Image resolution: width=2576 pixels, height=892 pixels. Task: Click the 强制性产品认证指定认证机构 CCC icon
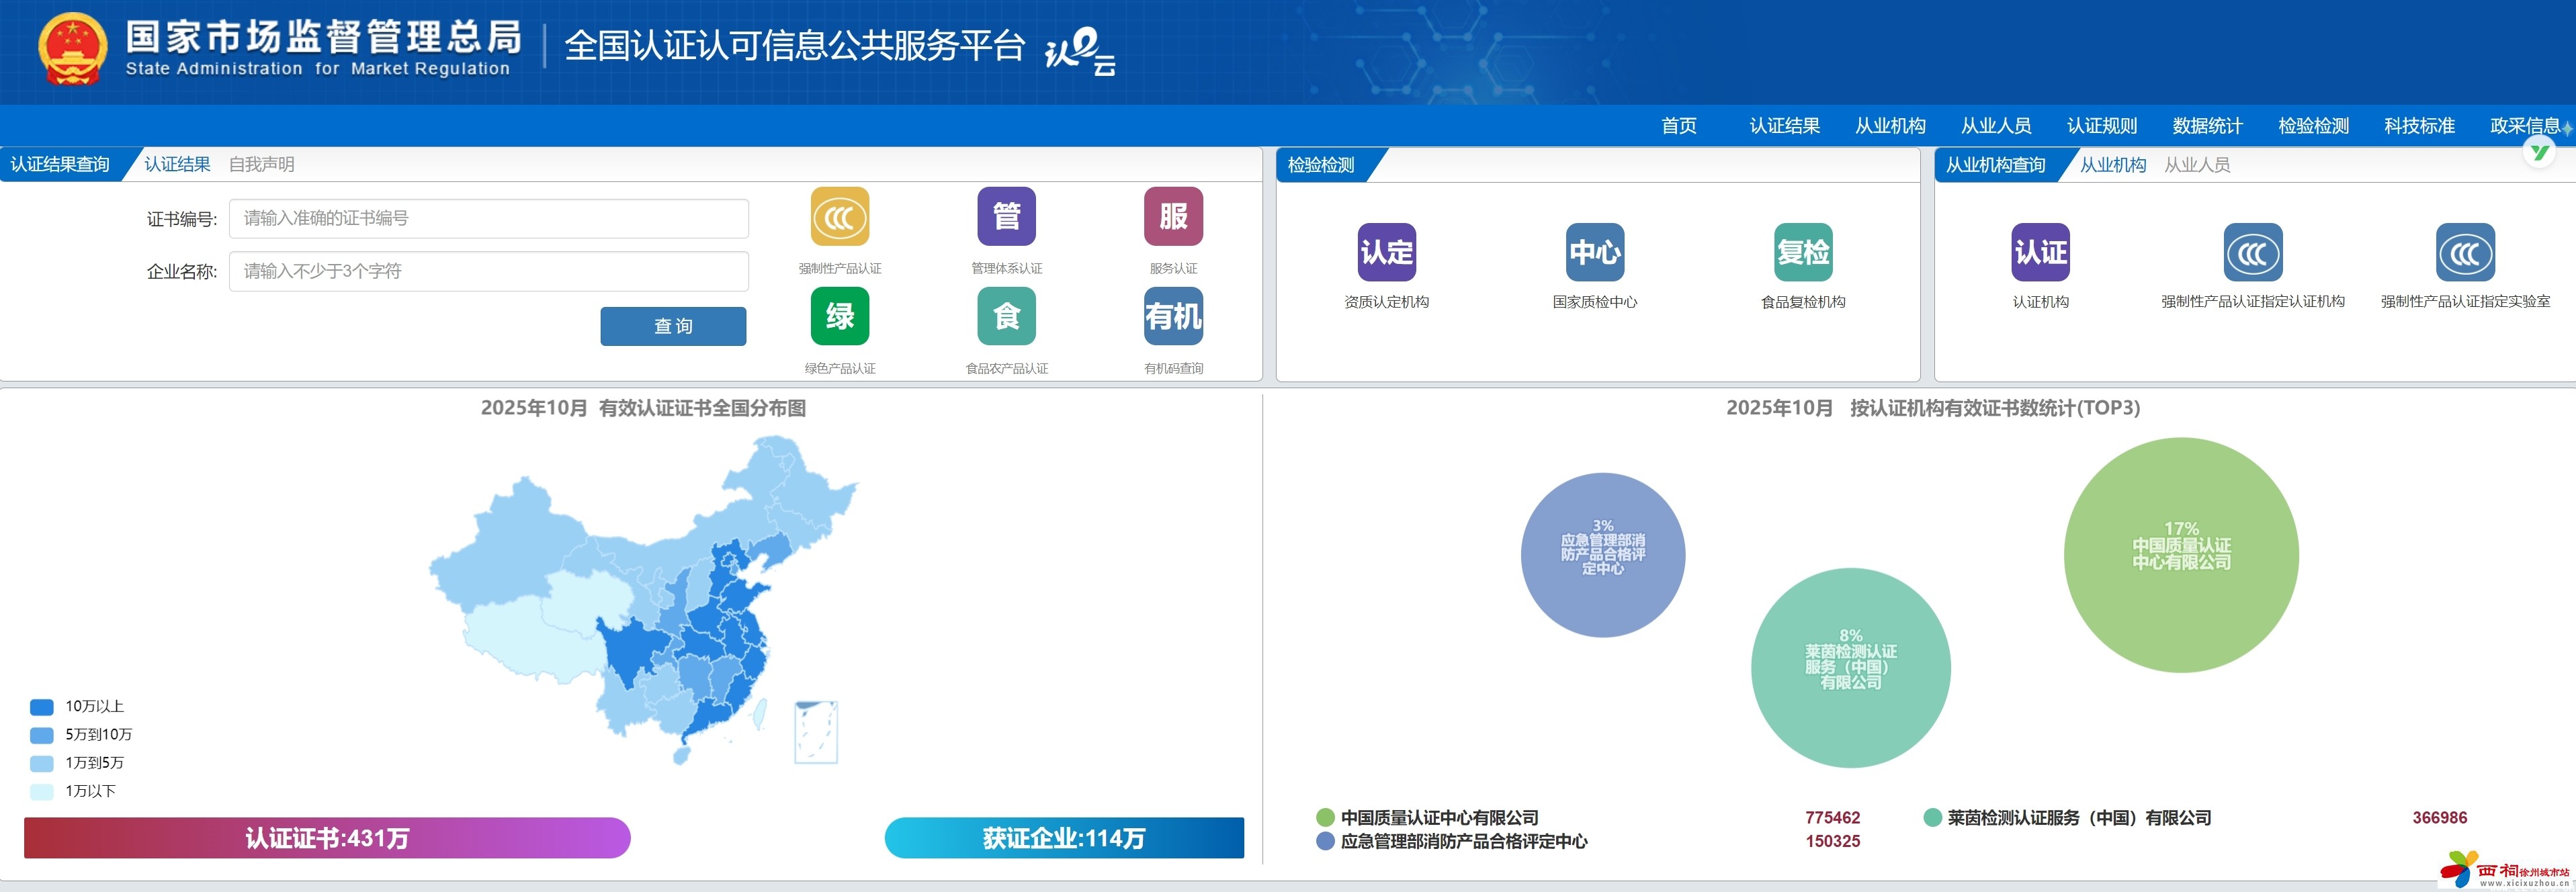(x=2252, y=254)
